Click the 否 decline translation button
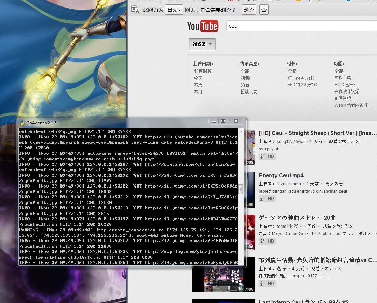The width and height of the screenshot is (377, 303). [x=264, y=10]
